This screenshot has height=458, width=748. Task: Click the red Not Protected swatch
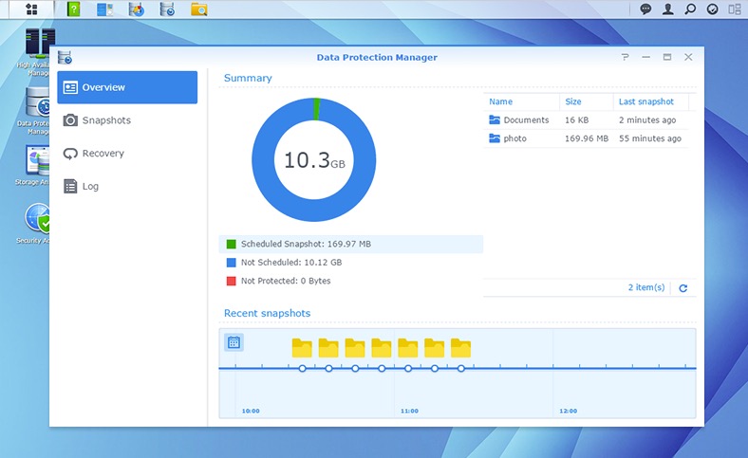coord(232,282)
